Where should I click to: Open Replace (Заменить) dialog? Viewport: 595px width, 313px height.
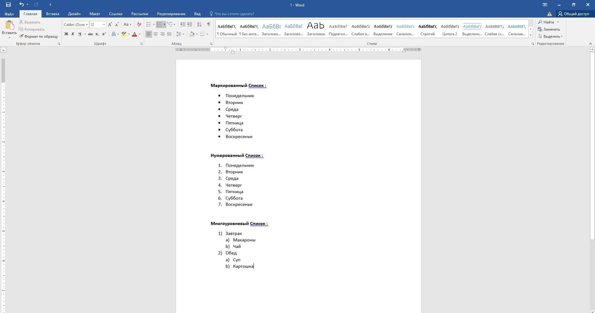pos(549,29)
